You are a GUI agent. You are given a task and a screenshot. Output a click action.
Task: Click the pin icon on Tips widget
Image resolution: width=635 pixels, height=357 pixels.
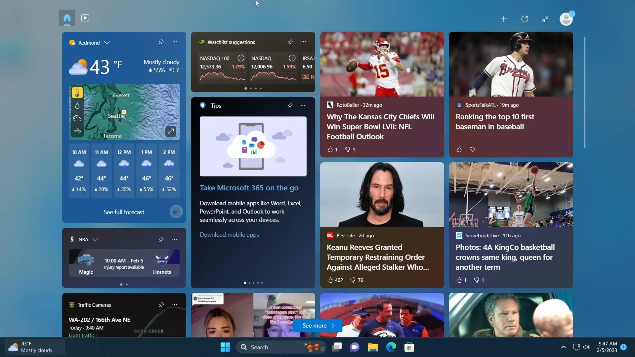pos(289,105)
